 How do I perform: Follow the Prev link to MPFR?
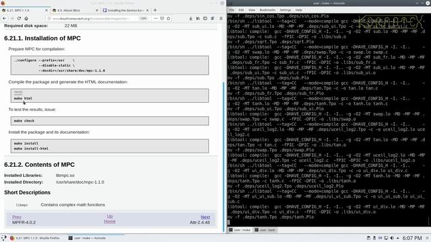16,217
